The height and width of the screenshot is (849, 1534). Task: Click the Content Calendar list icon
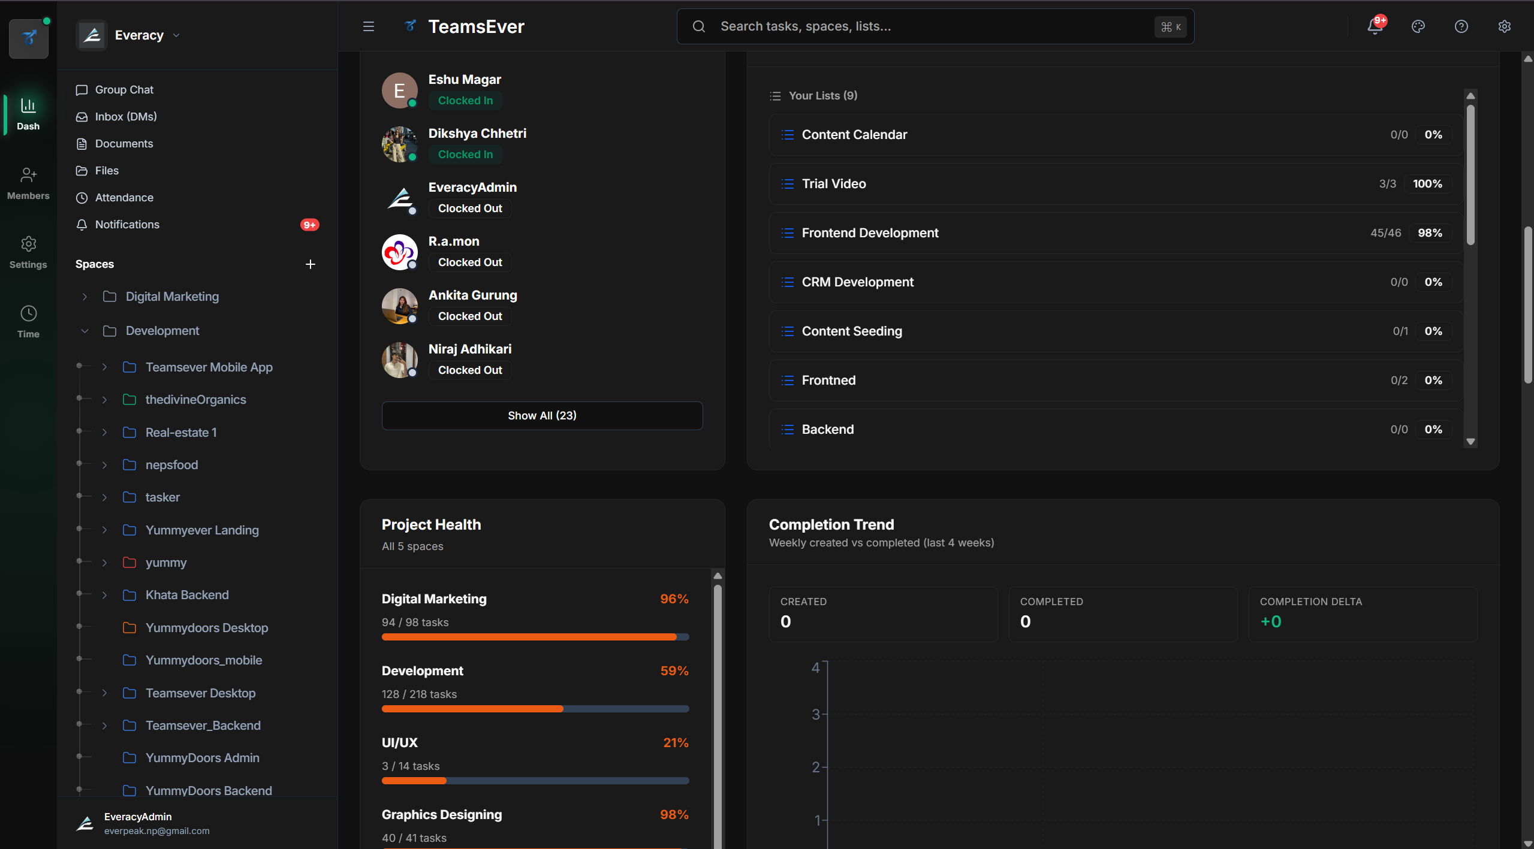coord(788,135)
